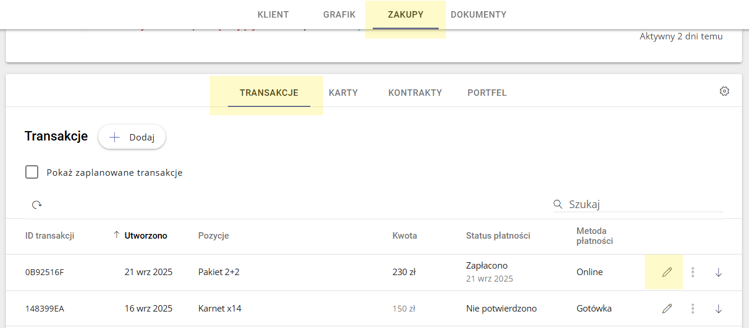Click the search magnifier icon

coord(558,205)
